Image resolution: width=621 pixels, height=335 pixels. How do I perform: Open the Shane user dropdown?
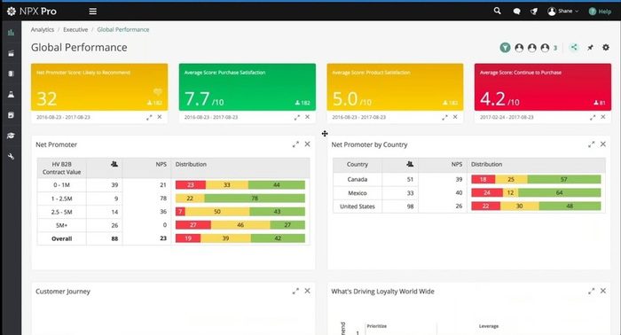(x=562, y=12)
